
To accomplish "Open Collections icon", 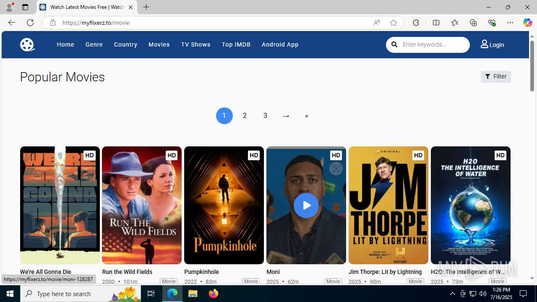I will click(x=473, y=23).
